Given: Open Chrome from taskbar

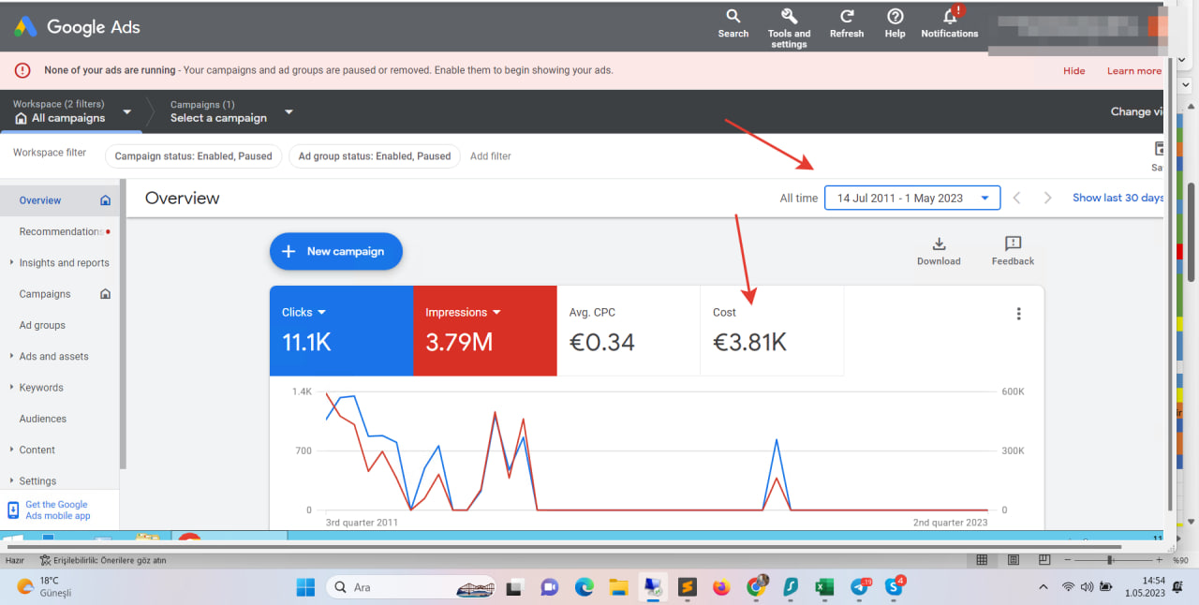Looking at the screenshot, I should [756, 587].
